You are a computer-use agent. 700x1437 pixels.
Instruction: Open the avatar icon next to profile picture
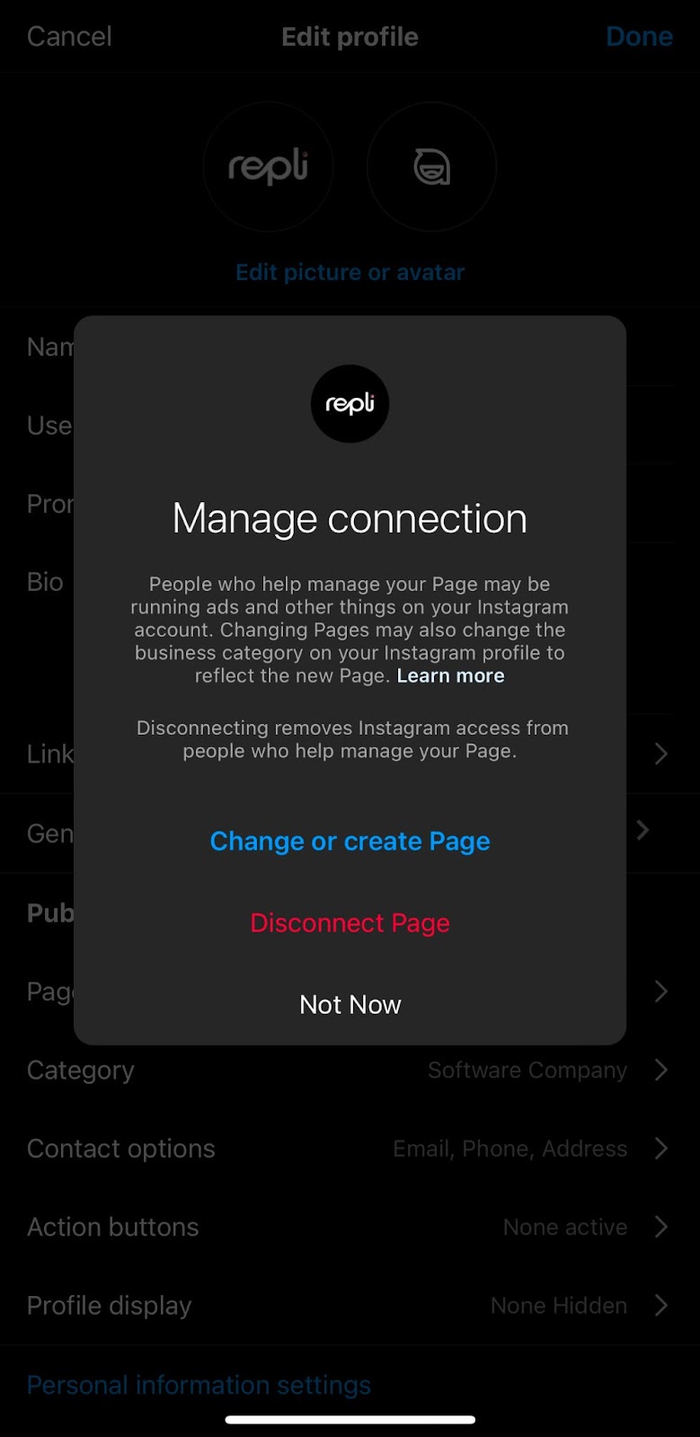pos(431,167)
